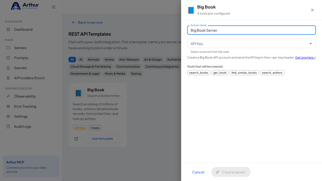Click the Big Book card book icon

tap(78, 93)
